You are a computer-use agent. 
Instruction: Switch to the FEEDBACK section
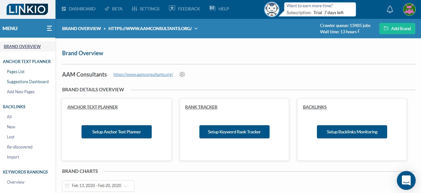point(184,9)
